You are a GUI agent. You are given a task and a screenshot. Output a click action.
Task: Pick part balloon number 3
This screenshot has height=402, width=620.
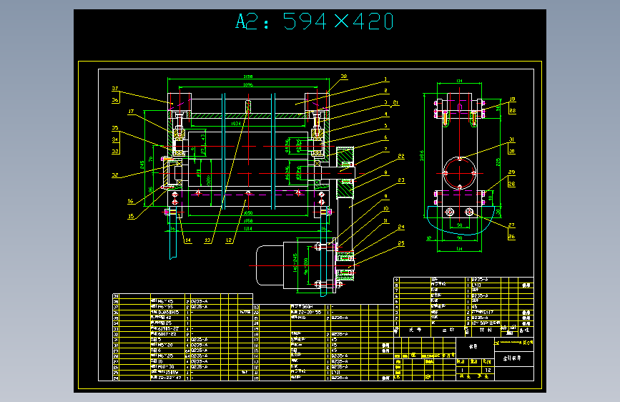386,102
